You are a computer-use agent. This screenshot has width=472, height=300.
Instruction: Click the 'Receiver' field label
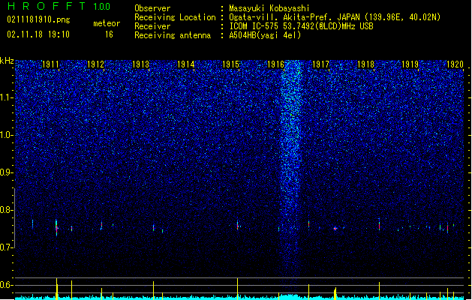pyautogui.click(x=152, y=26)
